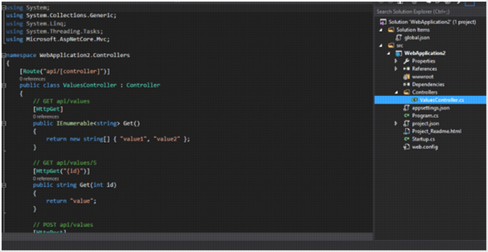Image resolution: width=488 pixels, height=252 pixels.
Task: Click the C# icon beside ValuesController.cs
Action: coord(414,100)
